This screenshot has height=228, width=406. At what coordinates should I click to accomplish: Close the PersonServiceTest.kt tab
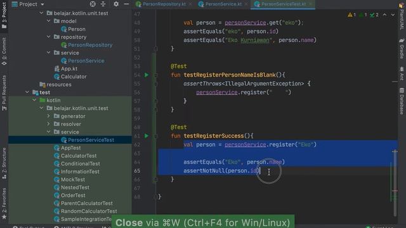click(310, 4)
